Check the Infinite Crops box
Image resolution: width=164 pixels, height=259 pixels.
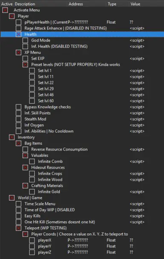tap(32, 174)
